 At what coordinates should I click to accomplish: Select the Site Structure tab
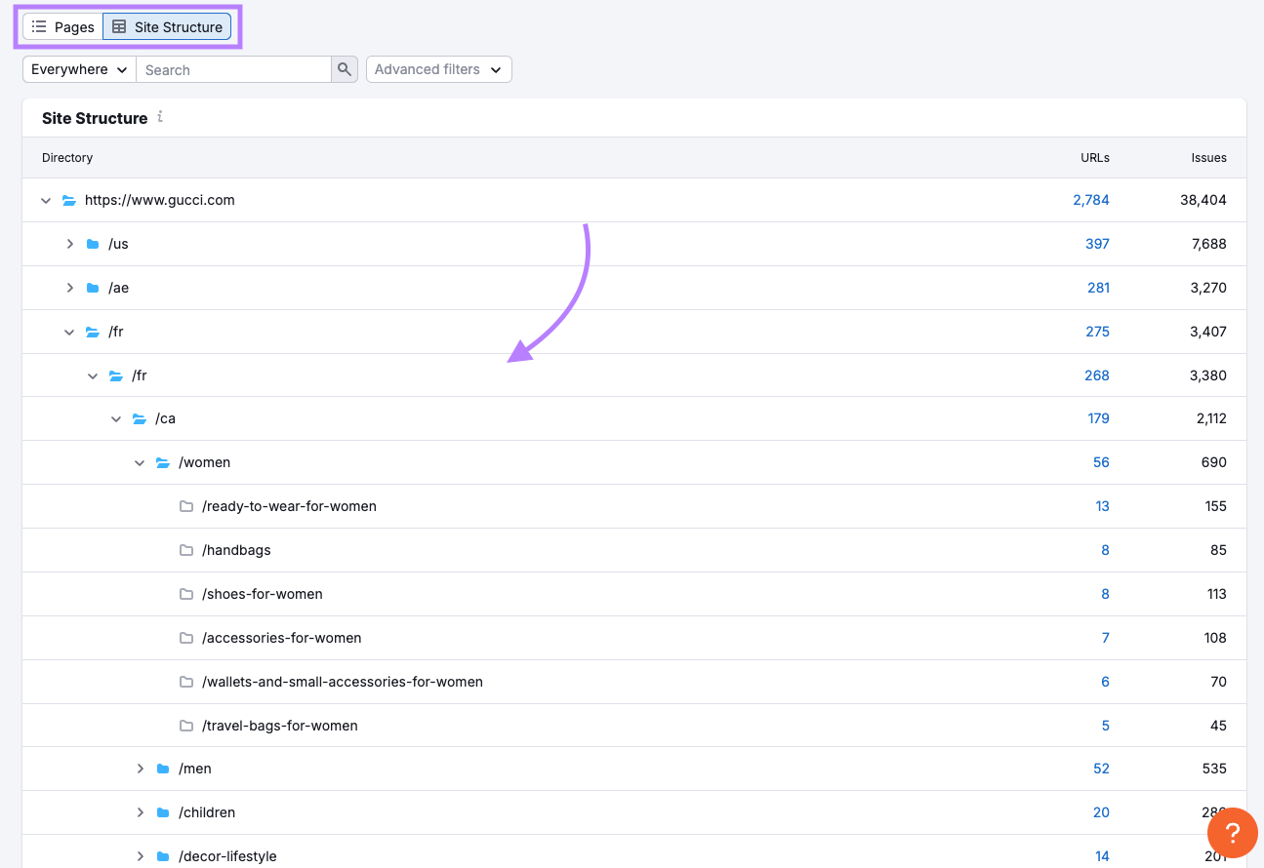(167, 26)
